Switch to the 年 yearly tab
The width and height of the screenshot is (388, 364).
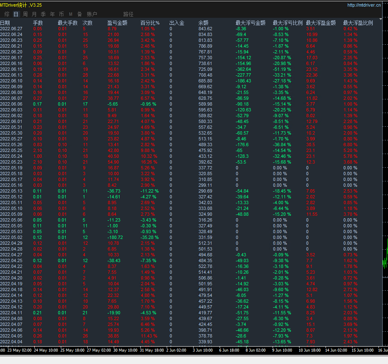(x=52, y=14)
